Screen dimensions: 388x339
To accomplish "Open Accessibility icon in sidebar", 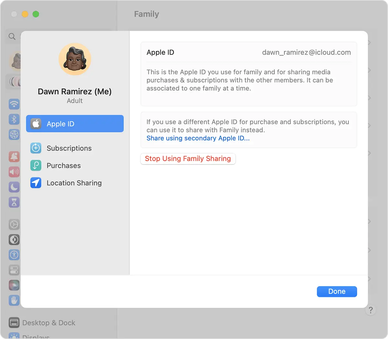I will 14,255.
